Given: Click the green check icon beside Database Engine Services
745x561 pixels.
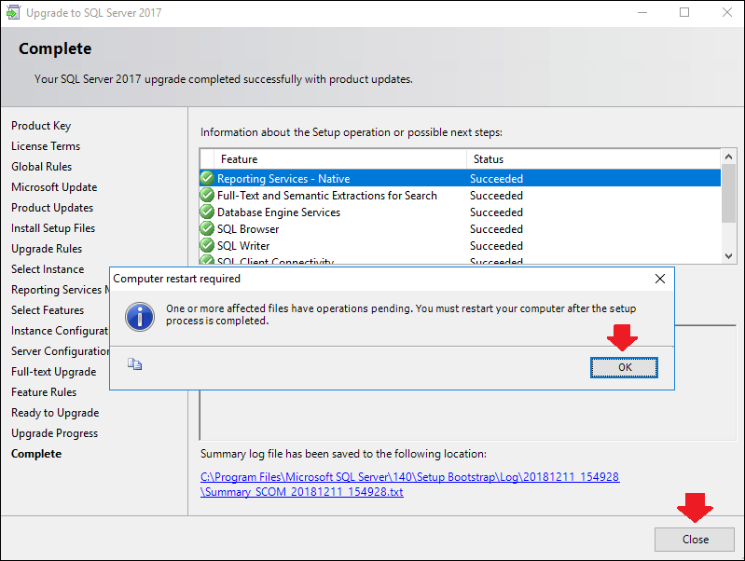Looking at the screenshot, I should point(207,212).
